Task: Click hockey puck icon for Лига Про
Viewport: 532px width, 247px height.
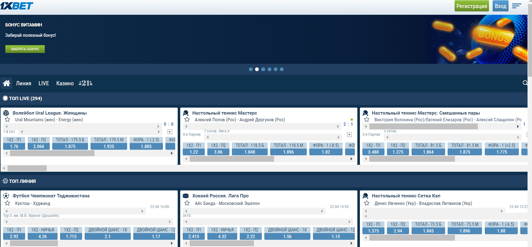Action: pyautogui.click(x=186, y=196)
